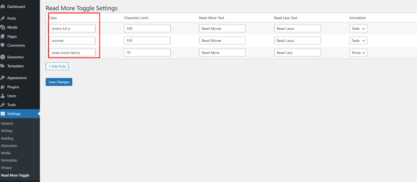417x182 pixels.
Task: Click the first Read More Text field
Action: point(222,29)
